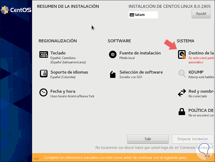Click 'No se encontró' security policy status text
This screenshot has height=162, width=215.
pyautogui.click(x=201, y=115)
